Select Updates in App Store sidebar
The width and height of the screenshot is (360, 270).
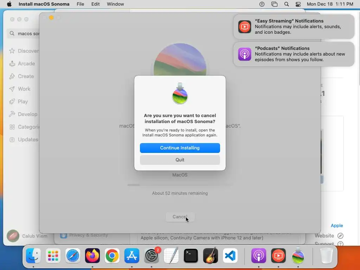[x=24, y=139]
